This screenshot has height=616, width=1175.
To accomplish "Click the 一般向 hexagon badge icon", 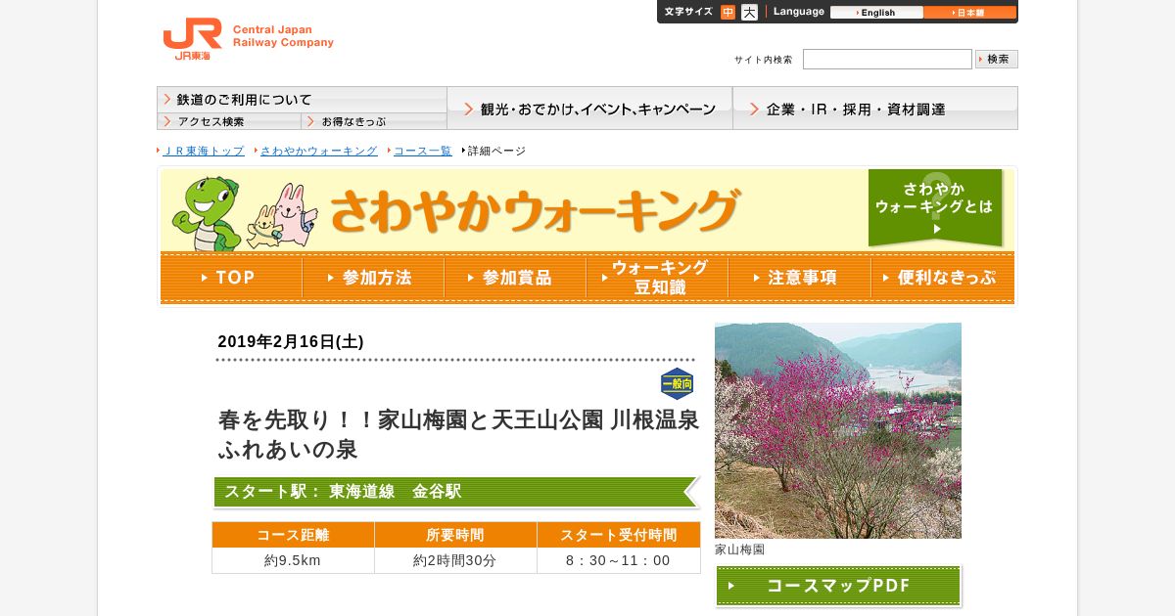I will coord(677,383).
